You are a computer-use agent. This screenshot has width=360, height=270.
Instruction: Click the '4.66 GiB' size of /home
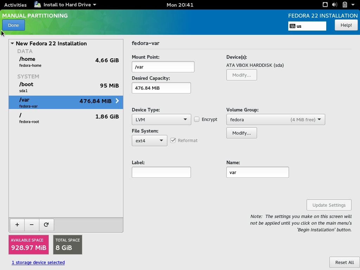point(107,60)
